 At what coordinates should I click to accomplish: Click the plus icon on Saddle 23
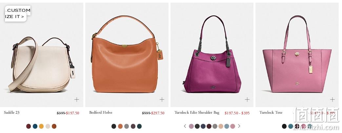[76, 100]
